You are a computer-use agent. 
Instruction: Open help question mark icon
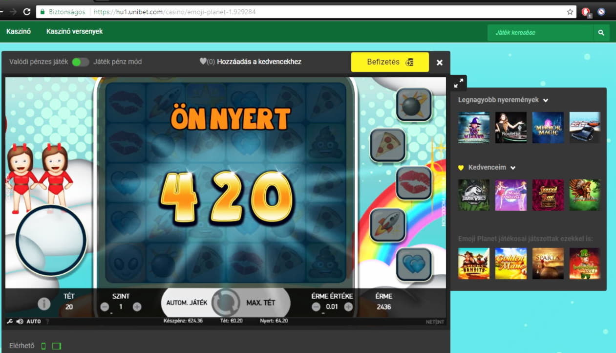(x=47, y=321)
